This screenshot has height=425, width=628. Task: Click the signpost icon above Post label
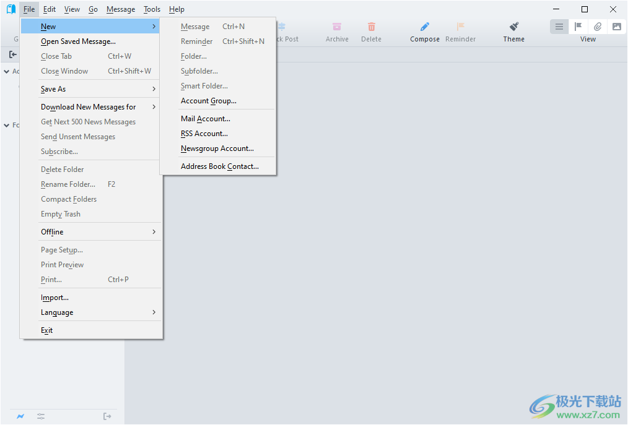(282, 27)
